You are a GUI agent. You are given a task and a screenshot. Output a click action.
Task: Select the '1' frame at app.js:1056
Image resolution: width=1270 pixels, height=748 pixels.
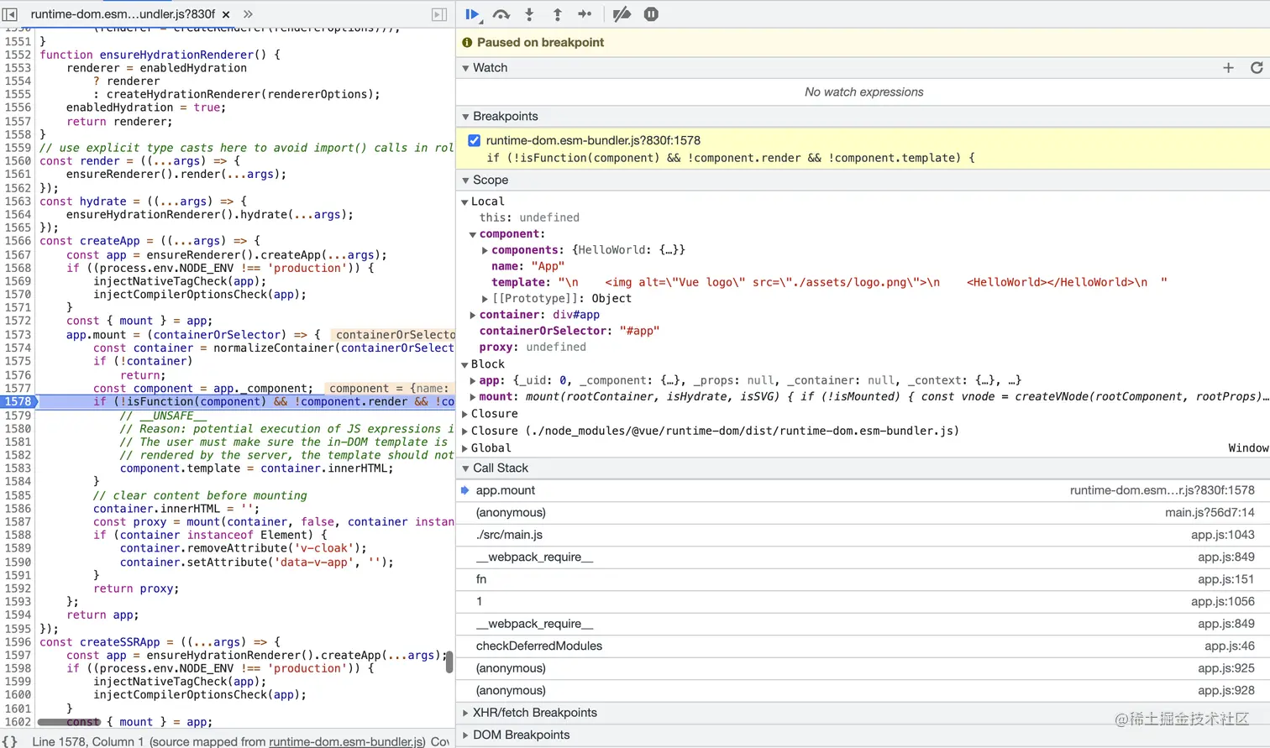(863, 602)
